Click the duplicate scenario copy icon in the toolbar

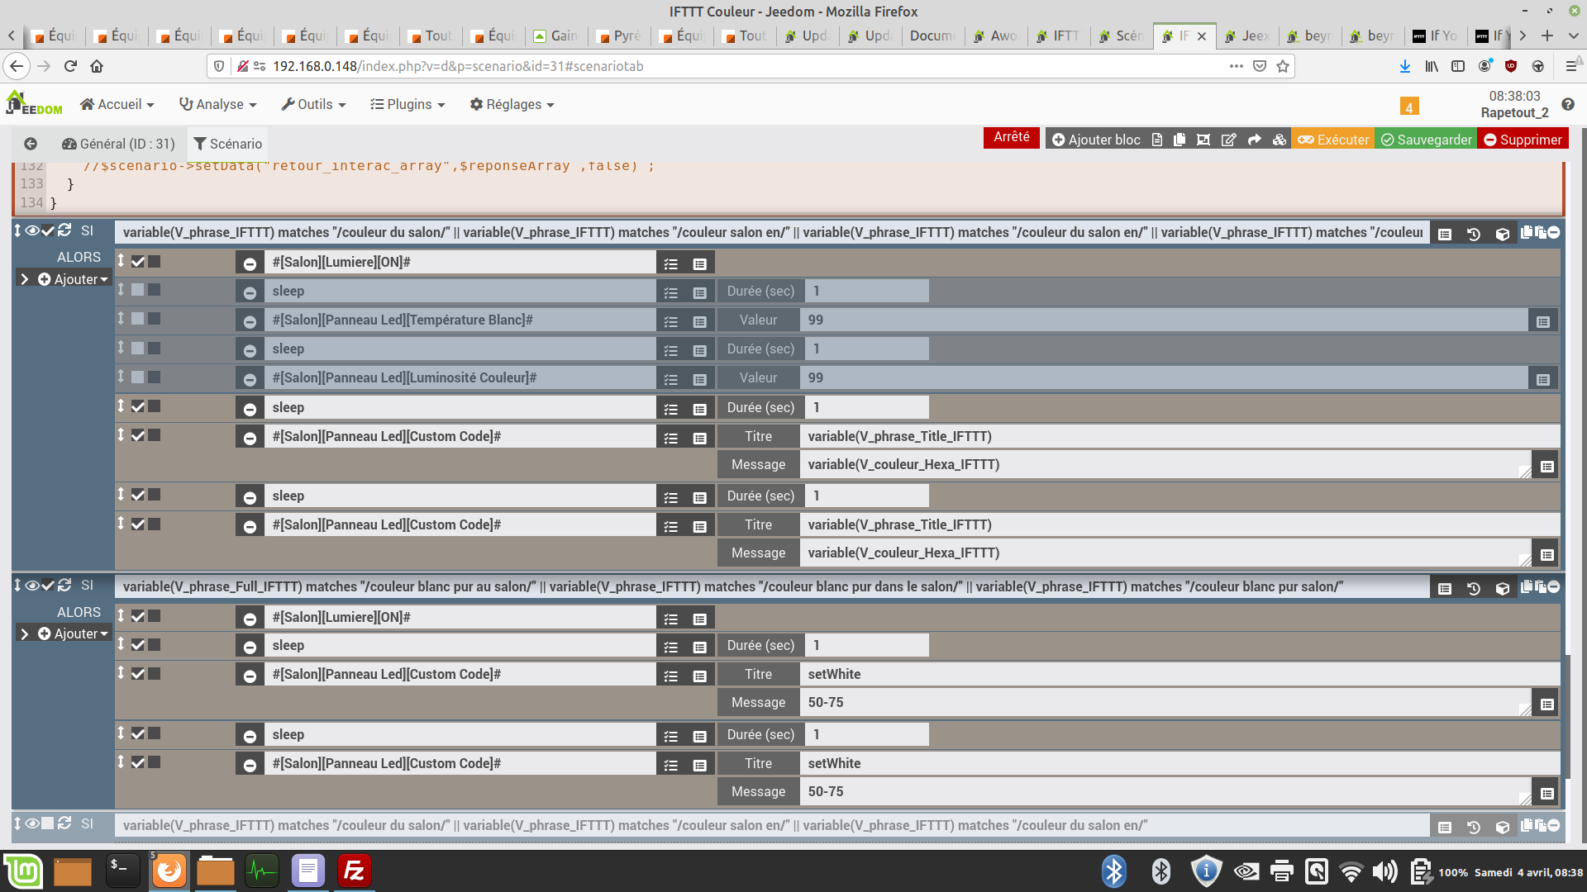[x=1180, y=140]
